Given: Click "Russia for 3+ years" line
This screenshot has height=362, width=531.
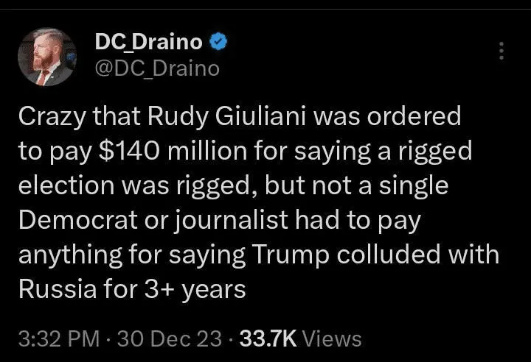Looking at the screenshot, I should 131,289.
